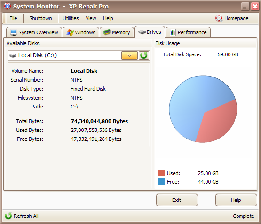Switch to the Windows tab
Viewport: 261px width, 224px height.
click(81, 32)
